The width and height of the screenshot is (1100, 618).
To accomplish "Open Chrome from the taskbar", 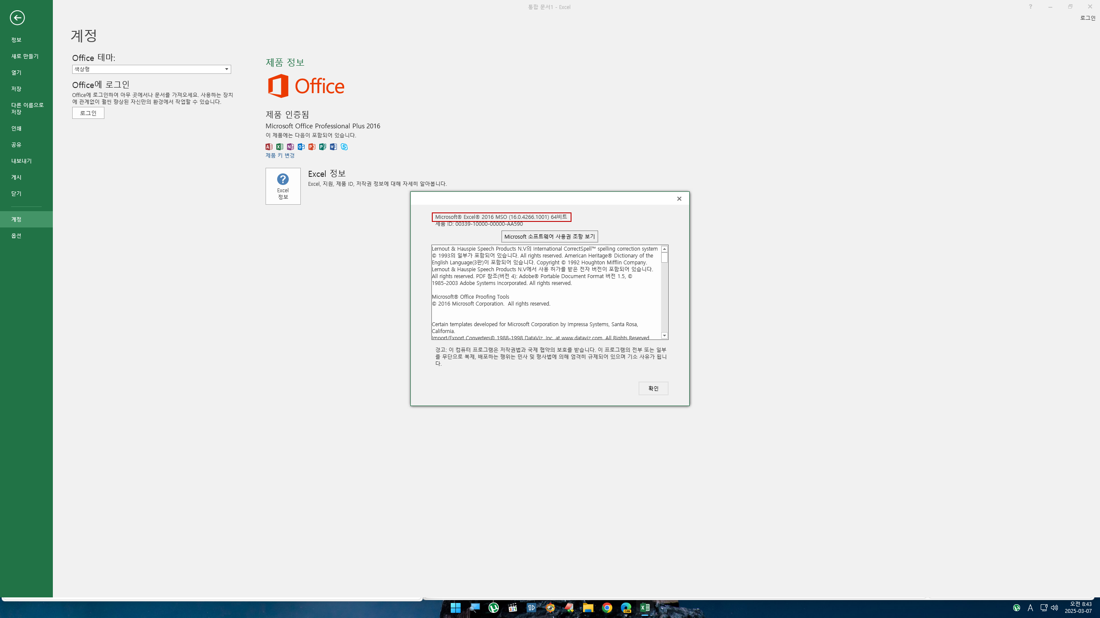I will tap(607, 608).
